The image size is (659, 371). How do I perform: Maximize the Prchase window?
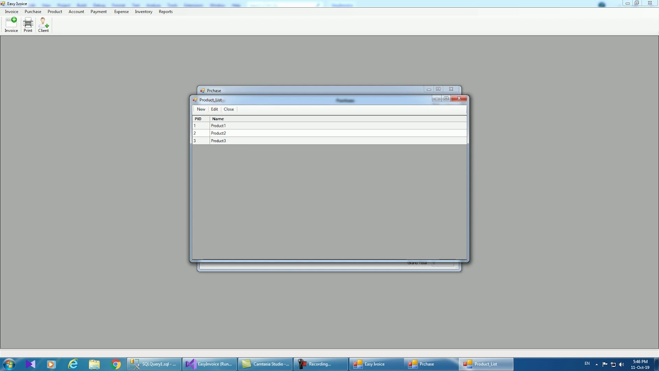point(438,89)
